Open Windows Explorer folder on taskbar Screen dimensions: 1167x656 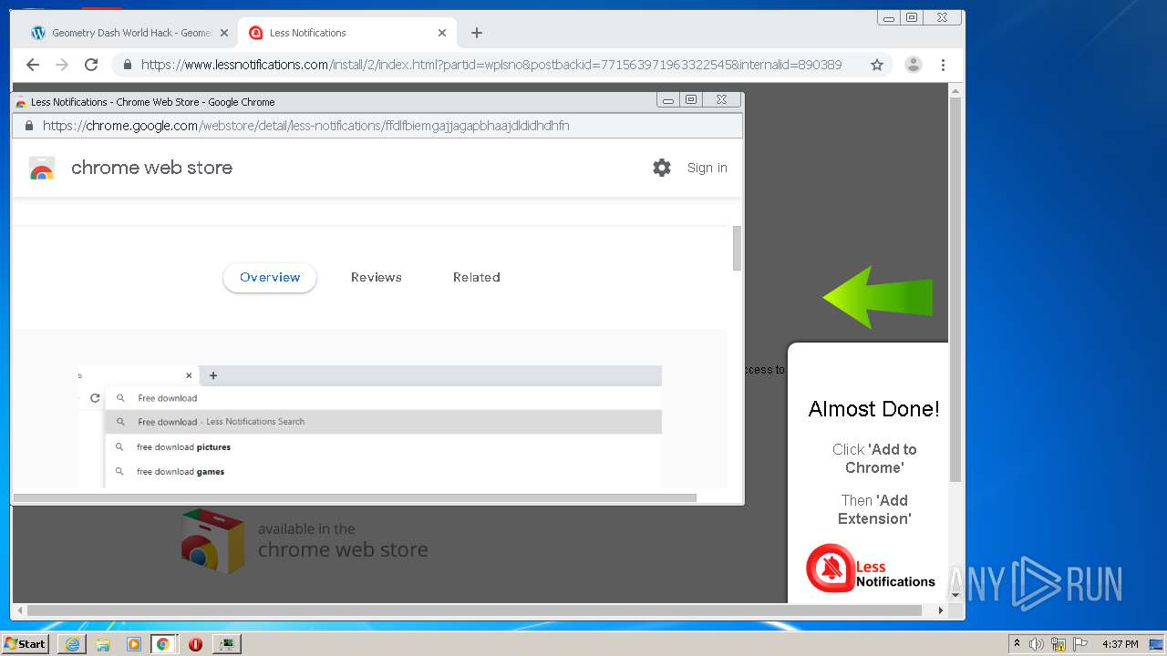[x=103, y=644]
